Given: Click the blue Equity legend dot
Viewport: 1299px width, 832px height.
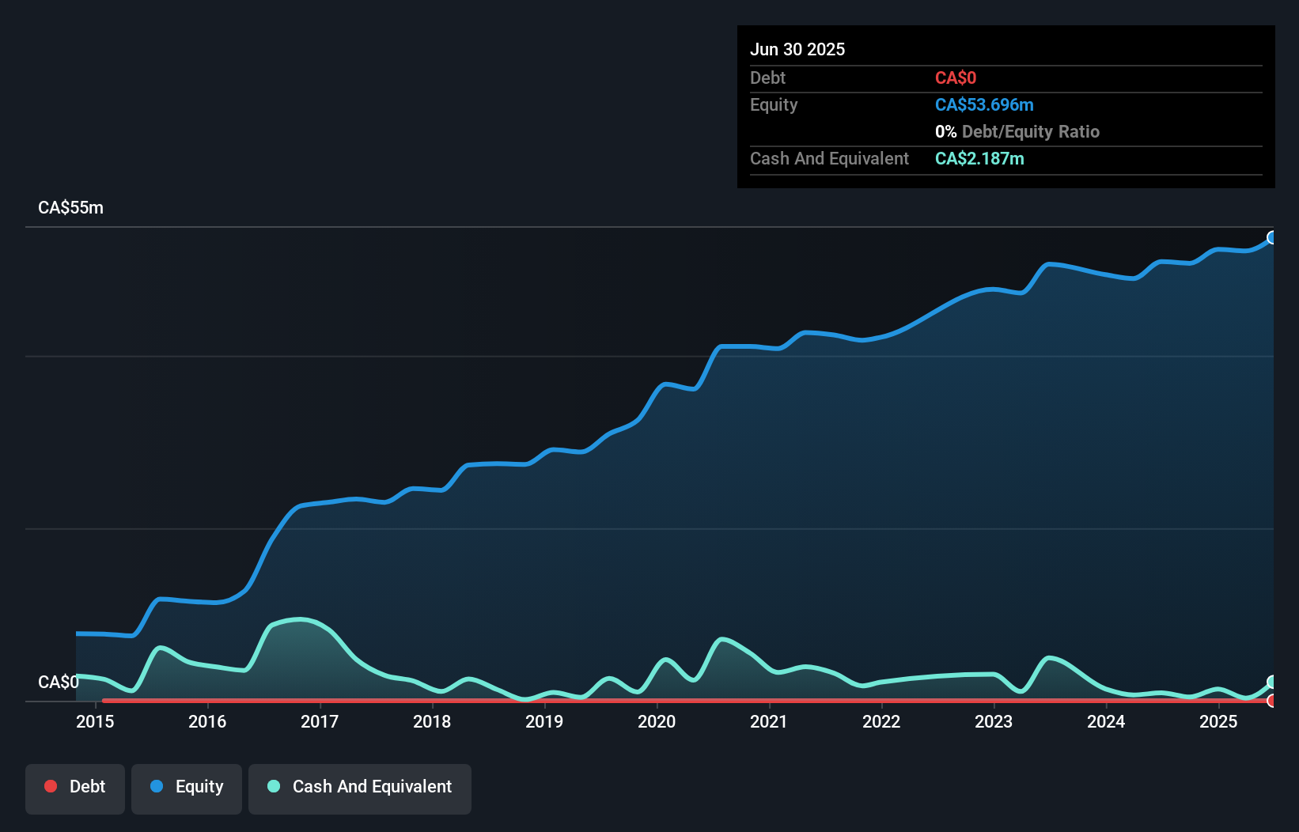Looking at the screenshot, I should tap(157, 786).
